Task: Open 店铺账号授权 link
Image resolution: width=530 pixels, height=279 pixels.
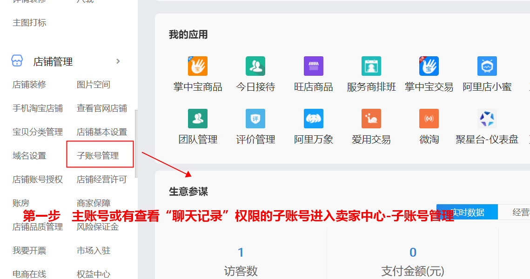Action: [38, 179]
